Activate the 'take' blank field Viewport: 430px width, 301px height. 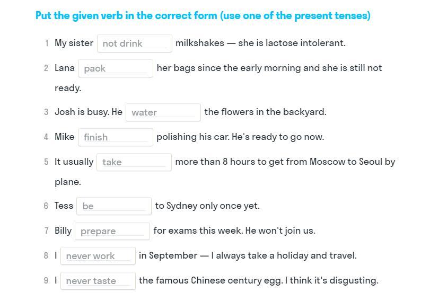tap(134, 162)
